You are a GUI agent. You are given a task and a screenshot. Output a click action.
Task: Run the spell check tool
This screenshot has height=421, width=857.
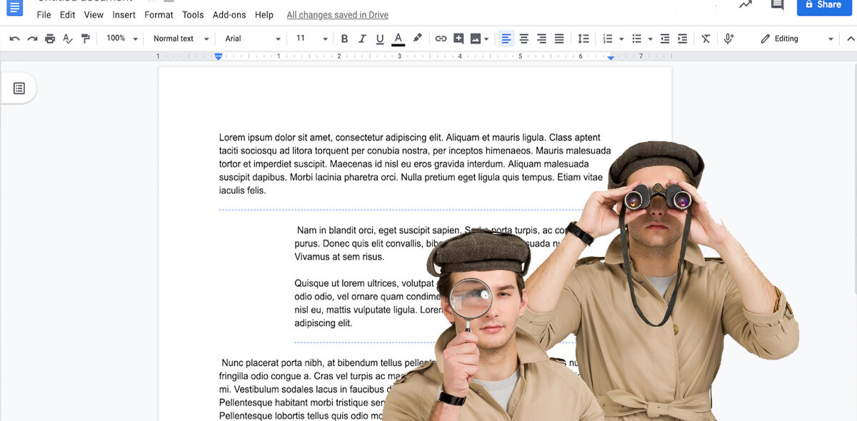(x=68, y=39)
